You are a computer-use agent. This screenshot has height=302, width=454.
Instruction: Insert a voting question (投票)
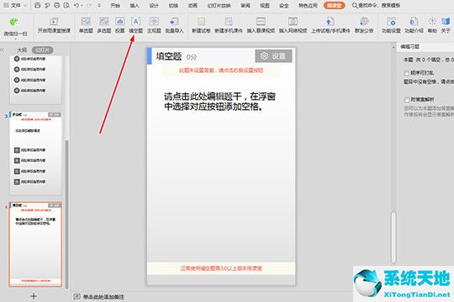coord(120,25)
